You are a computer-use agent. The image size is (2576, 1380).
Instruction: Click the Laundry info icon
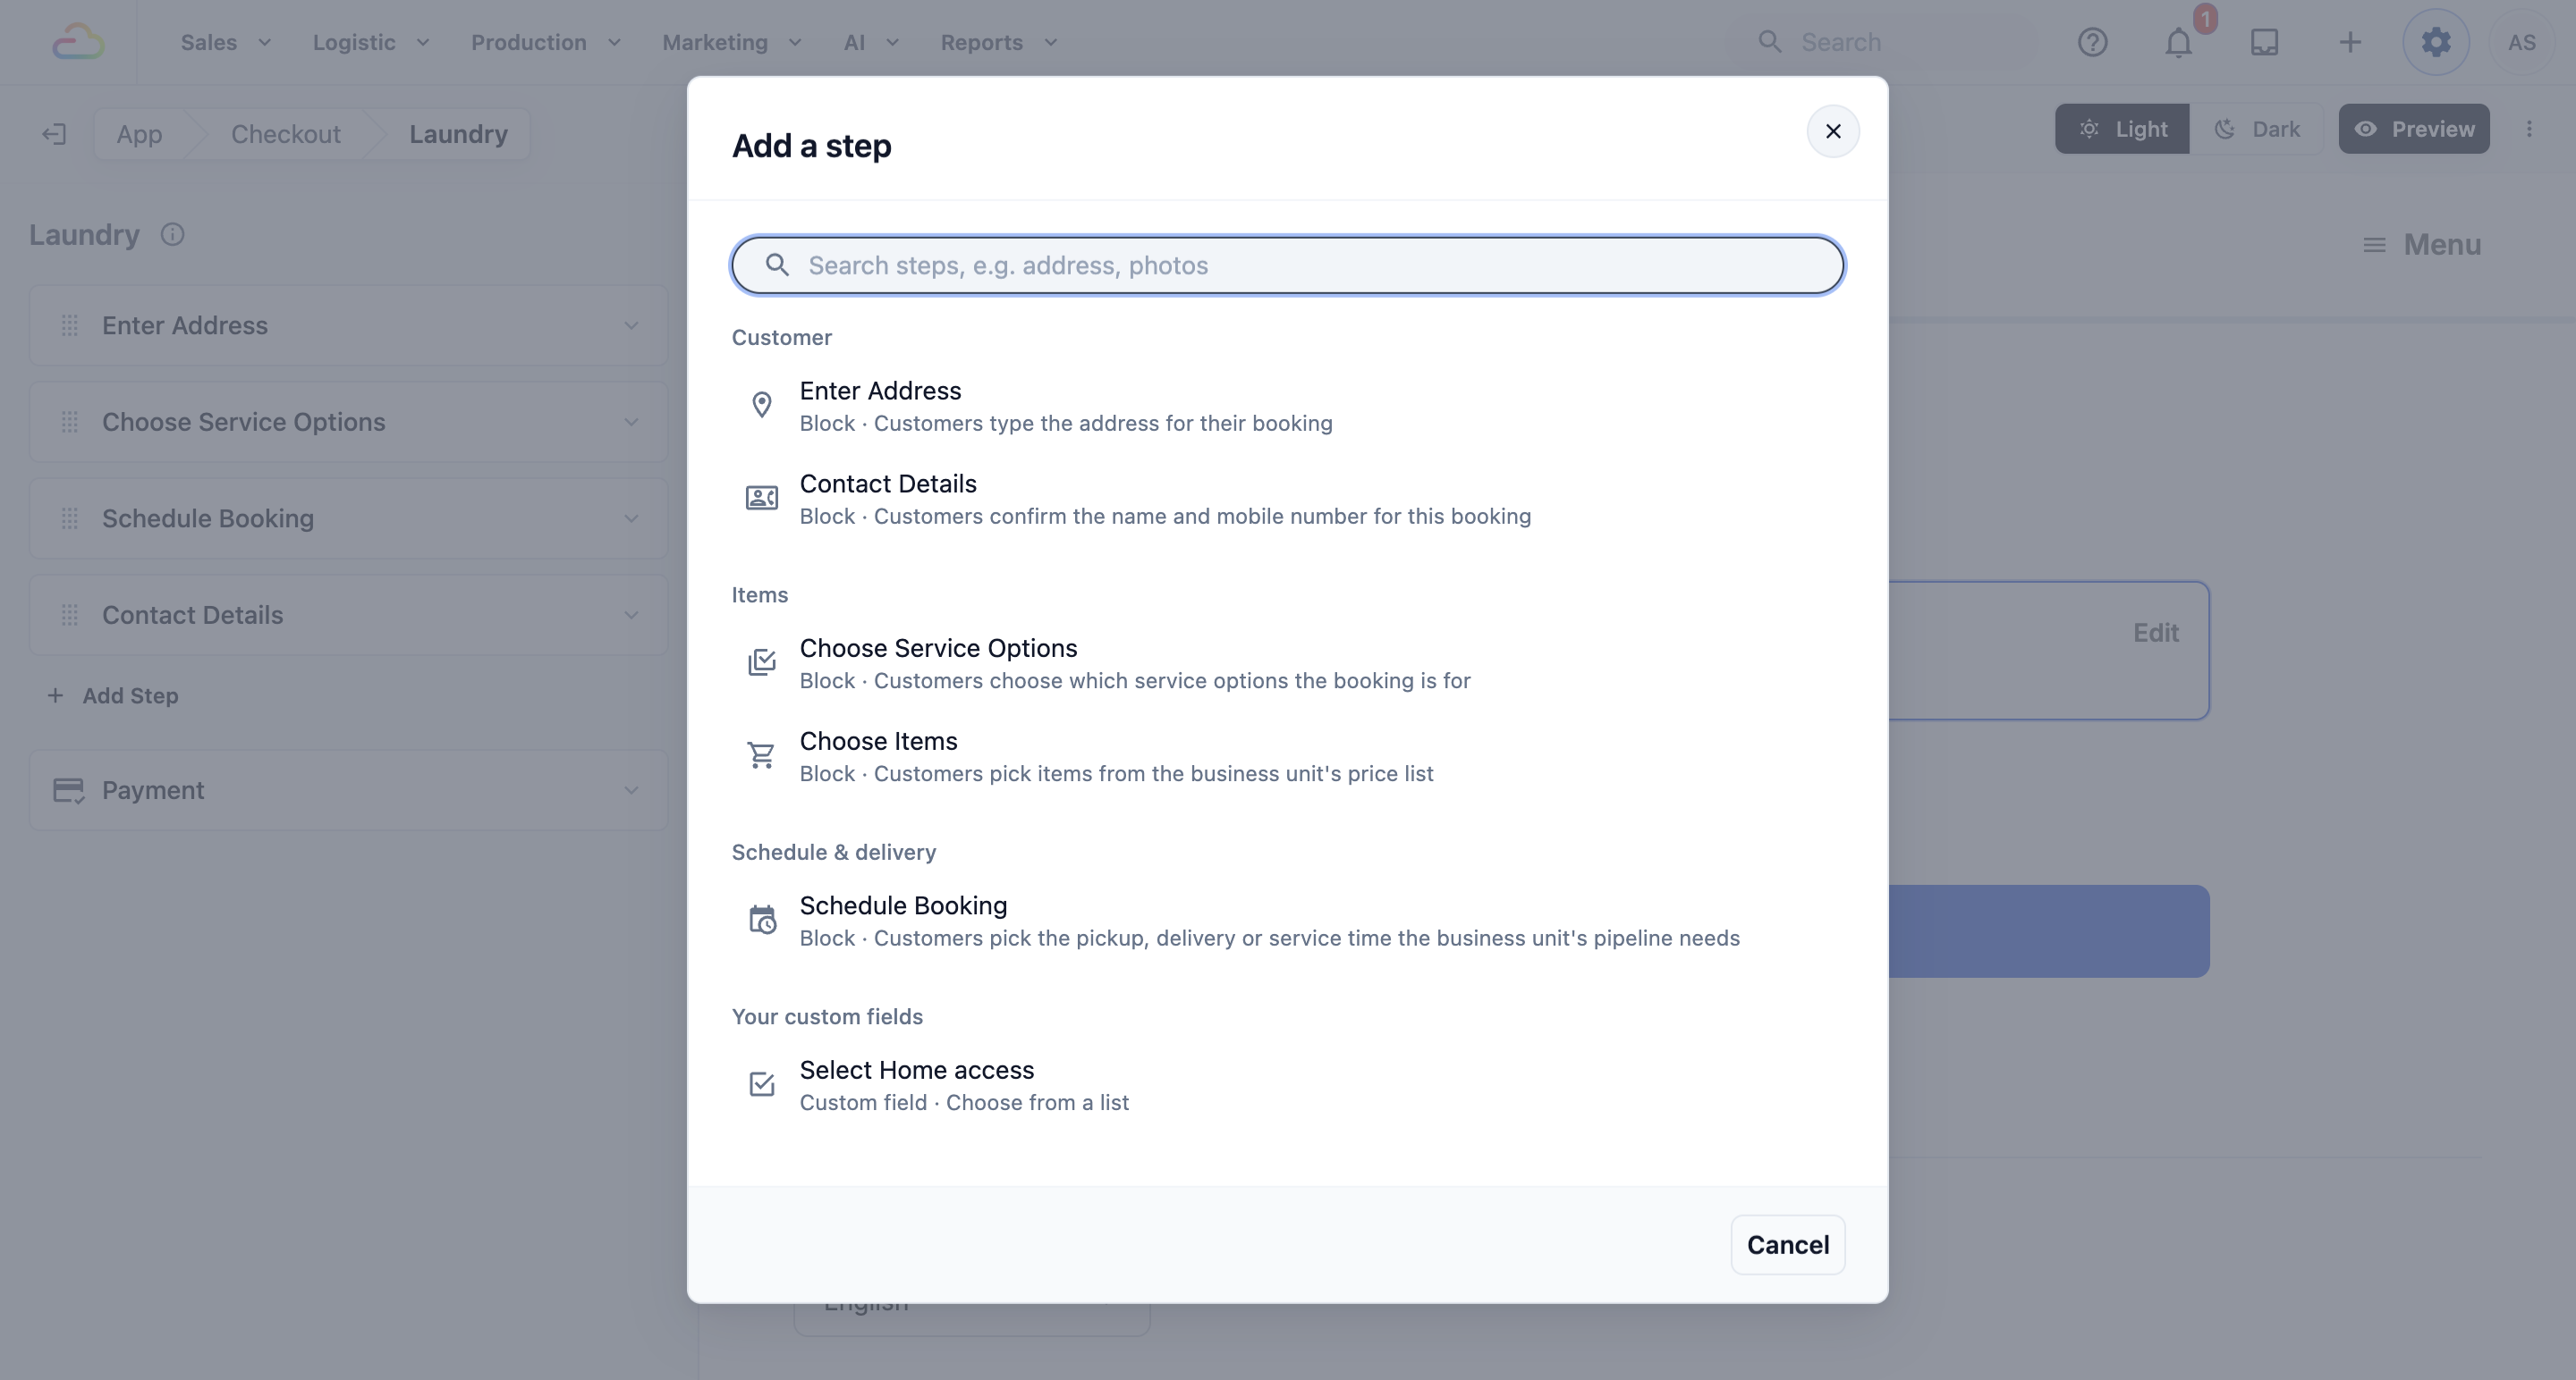click(x=172, y=235)
